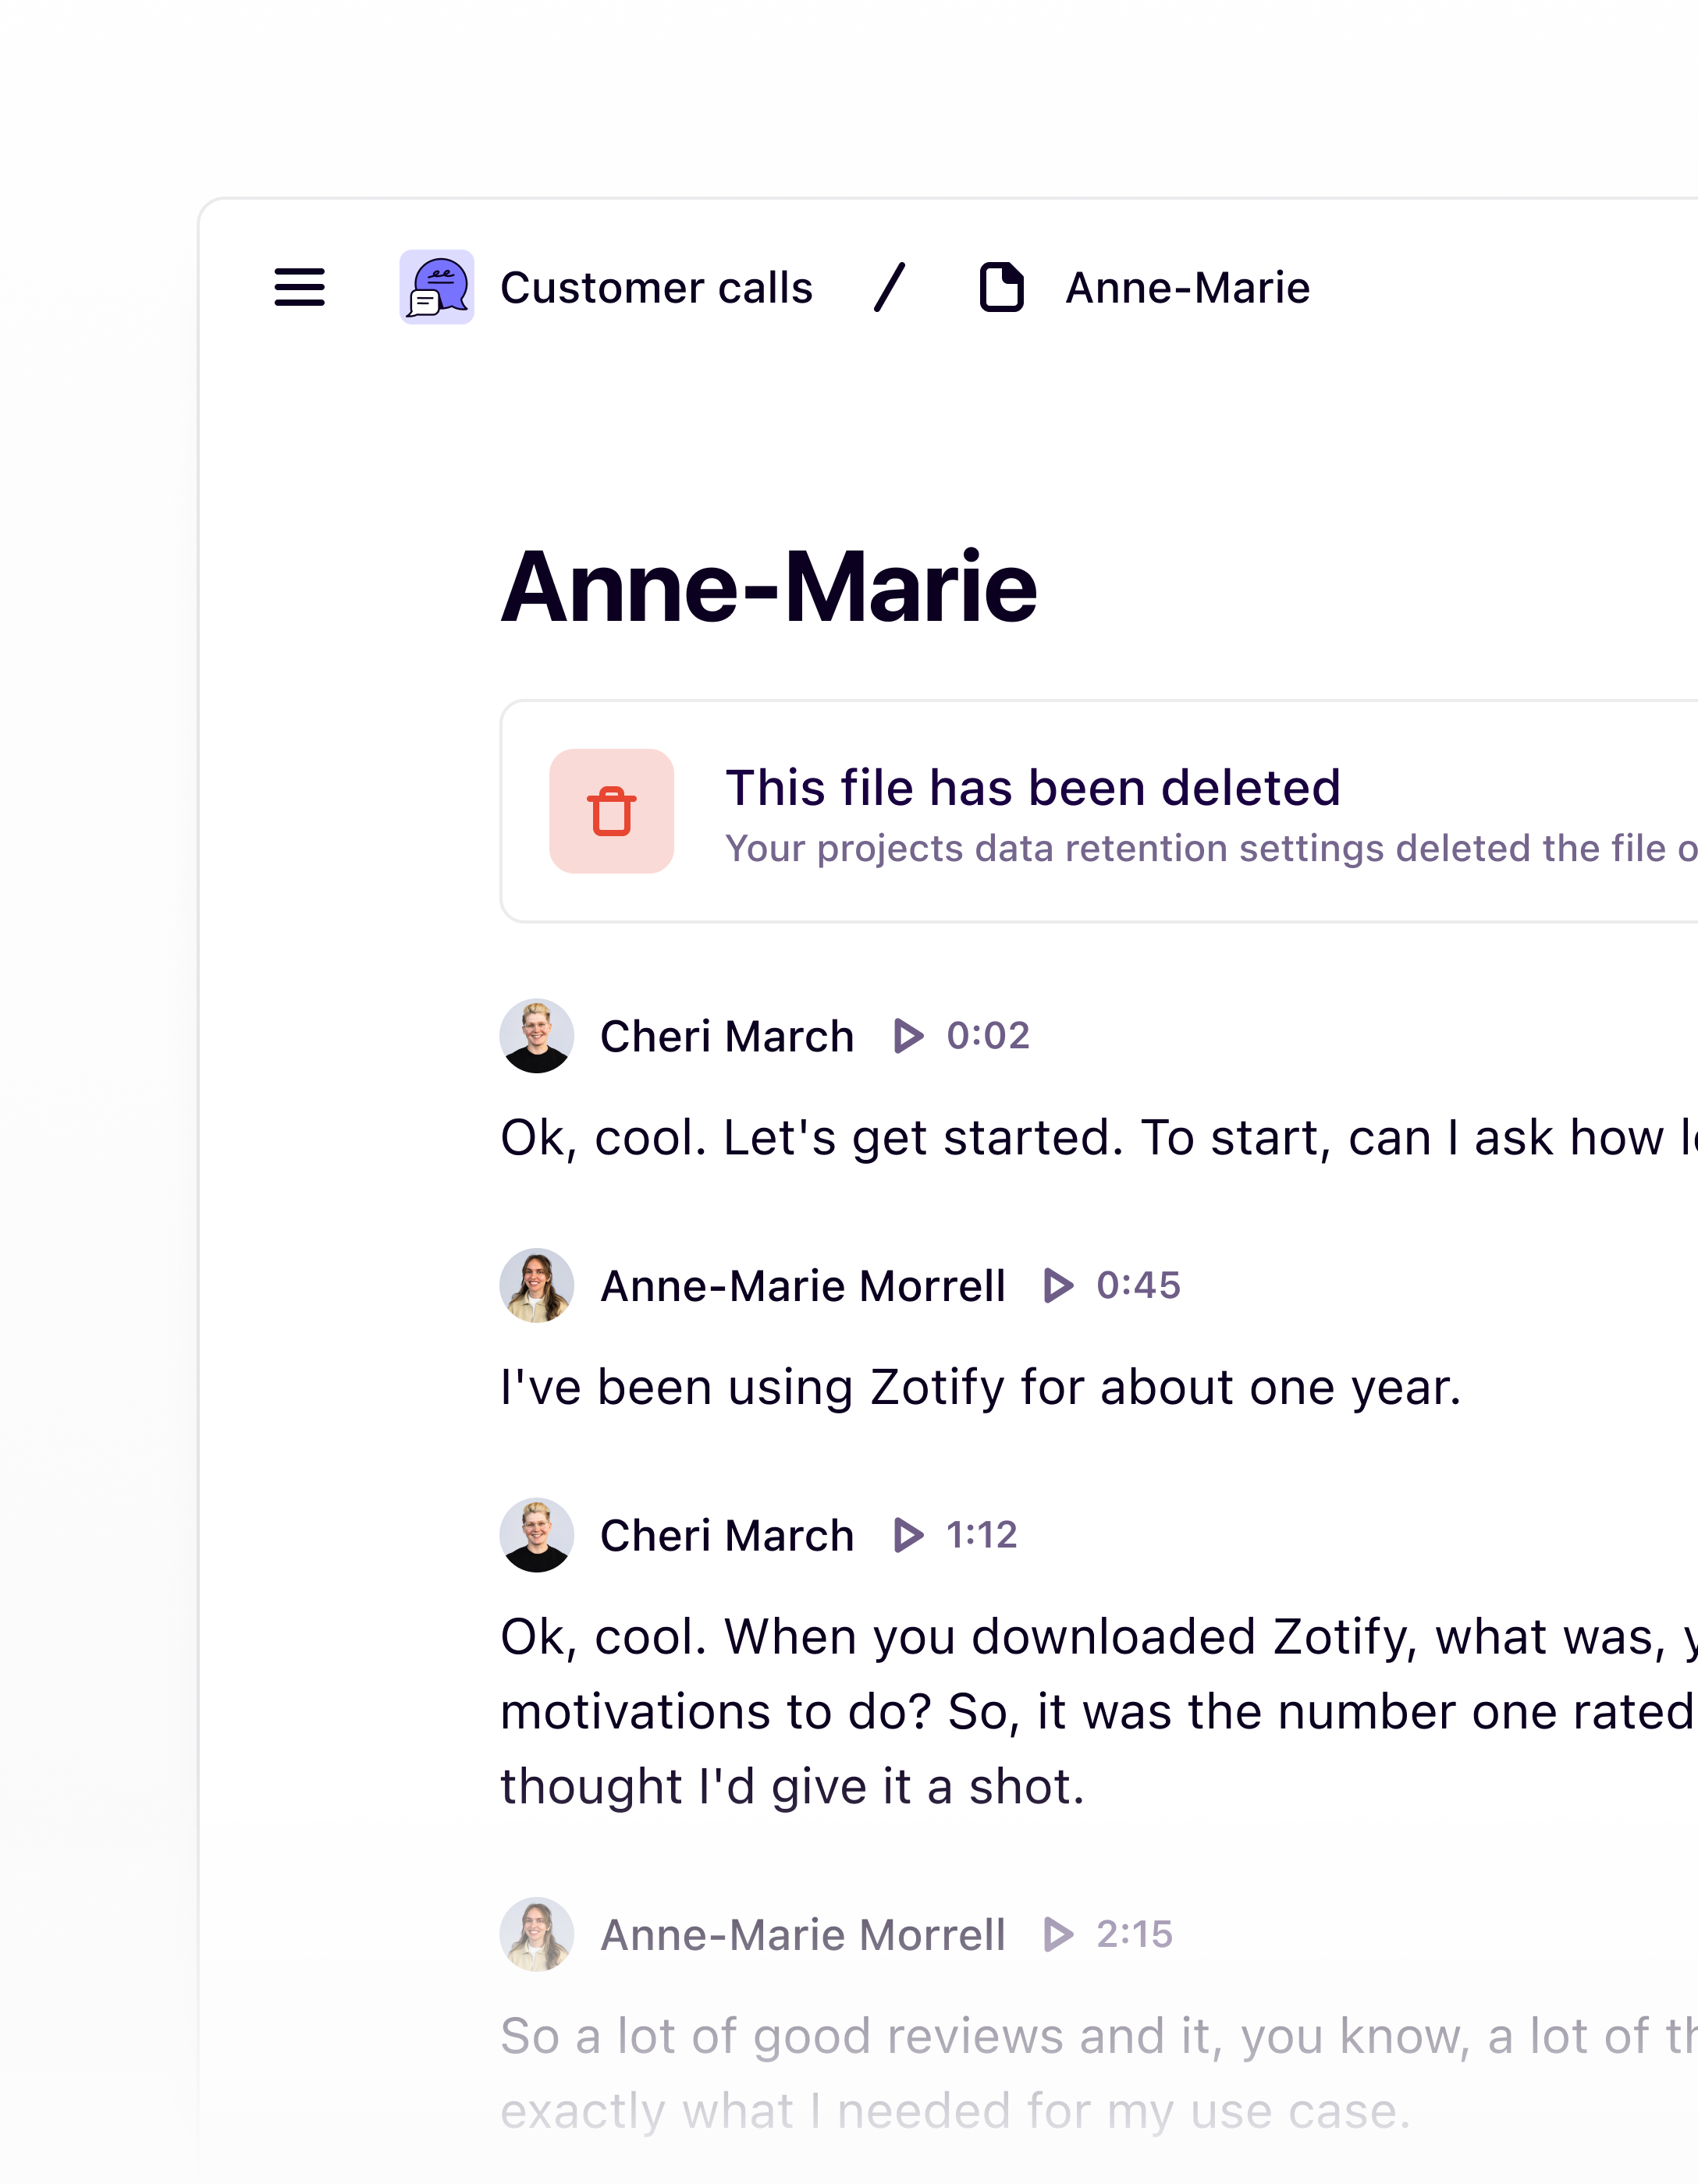Click Cheri March's avatar at 1:12
This screenshot has width=1698, height=2184.
(x=536, y=1535)
